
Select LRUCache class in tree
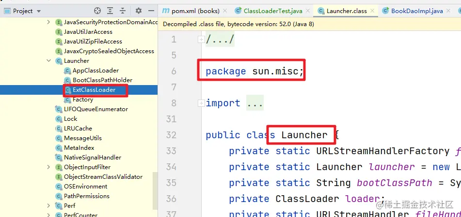[78, 129]
